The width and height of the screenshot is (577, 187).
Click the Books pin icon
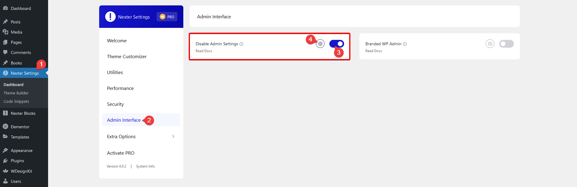(x=5, y=63)
